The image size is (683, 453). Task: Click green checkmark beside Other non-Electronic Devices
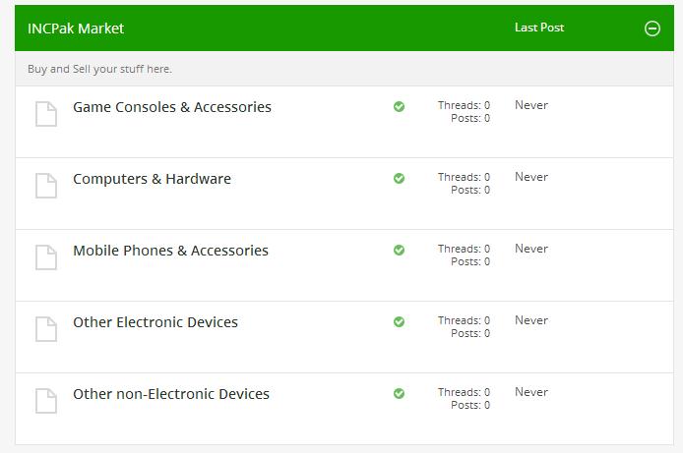(x=399, y=393)
